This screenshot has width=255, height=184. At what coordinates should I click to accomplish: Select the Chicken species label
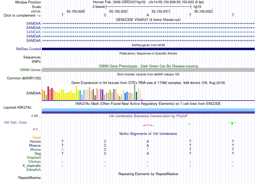pos(34,161)
